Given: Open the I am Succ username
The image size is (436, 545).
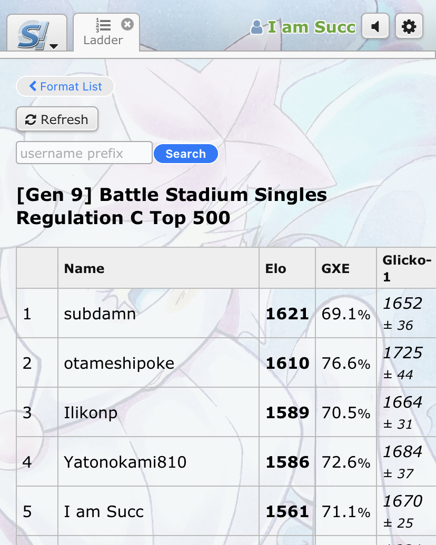Looking at the screenshot, I should point(311,27).
